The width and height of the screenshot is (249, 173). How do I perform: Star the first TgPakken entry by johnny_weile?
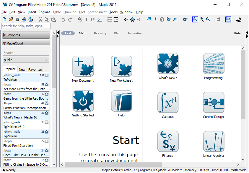click(x=47, y=75)
